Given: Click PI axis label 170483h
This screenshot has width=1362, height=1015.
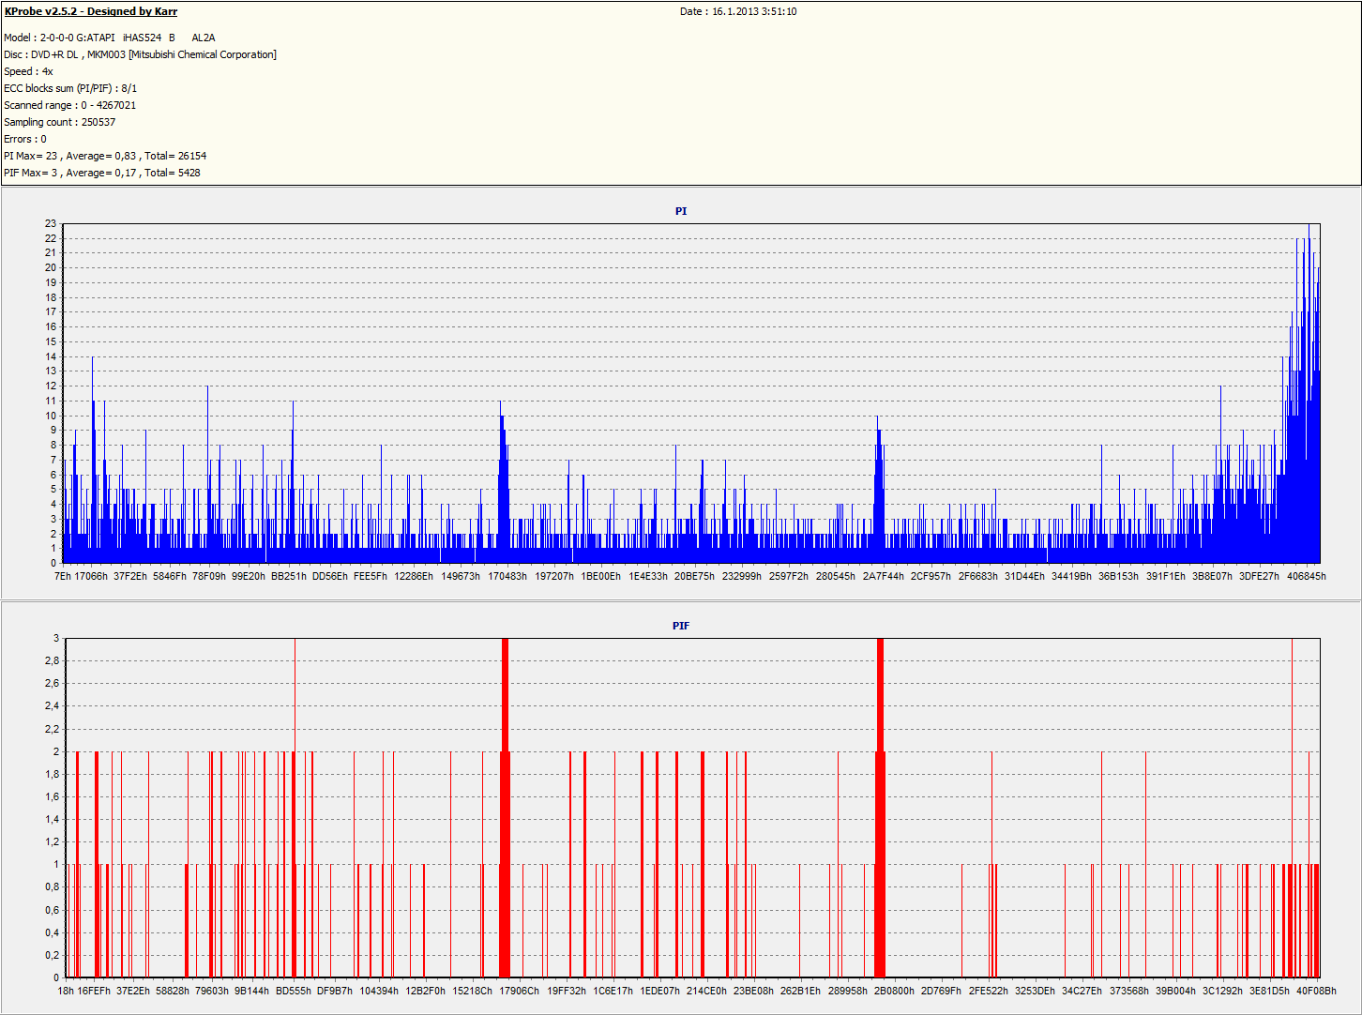Looking at the screenshot, I should (507, 576).
